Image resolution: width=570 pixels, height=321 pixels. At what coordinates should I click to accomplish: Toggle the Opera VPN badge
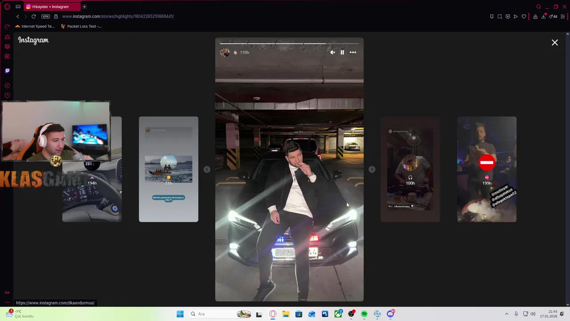[45, 16]
